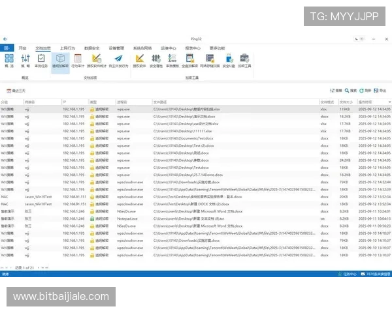Image resolution: width=392 pixels, height=313 pixels.
Task: Switch to the 数据安全 ribbon tab
Action: pyautogui.click(x=91, y=48)
